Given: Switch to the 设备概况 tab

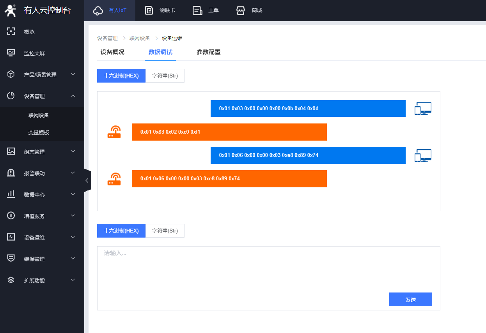Looking at the screenshot, I should coord(112,52).
